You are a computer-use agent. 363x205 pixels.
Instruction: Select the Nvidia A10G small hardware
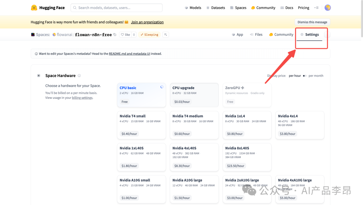(142, 189)
